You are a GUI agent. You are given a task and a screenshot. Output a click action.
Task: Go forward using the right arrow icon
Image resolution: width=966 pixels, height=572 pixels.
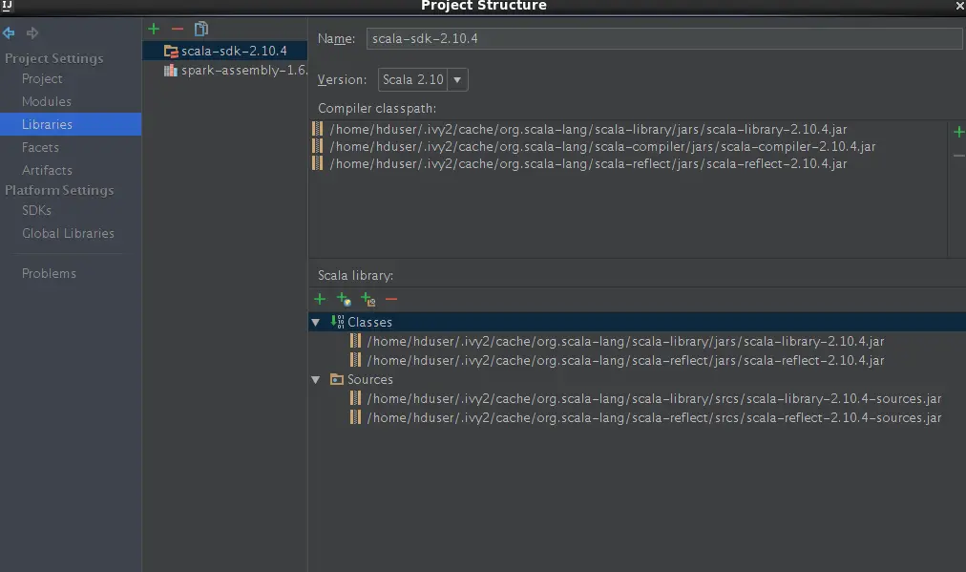tap(32, 32)
